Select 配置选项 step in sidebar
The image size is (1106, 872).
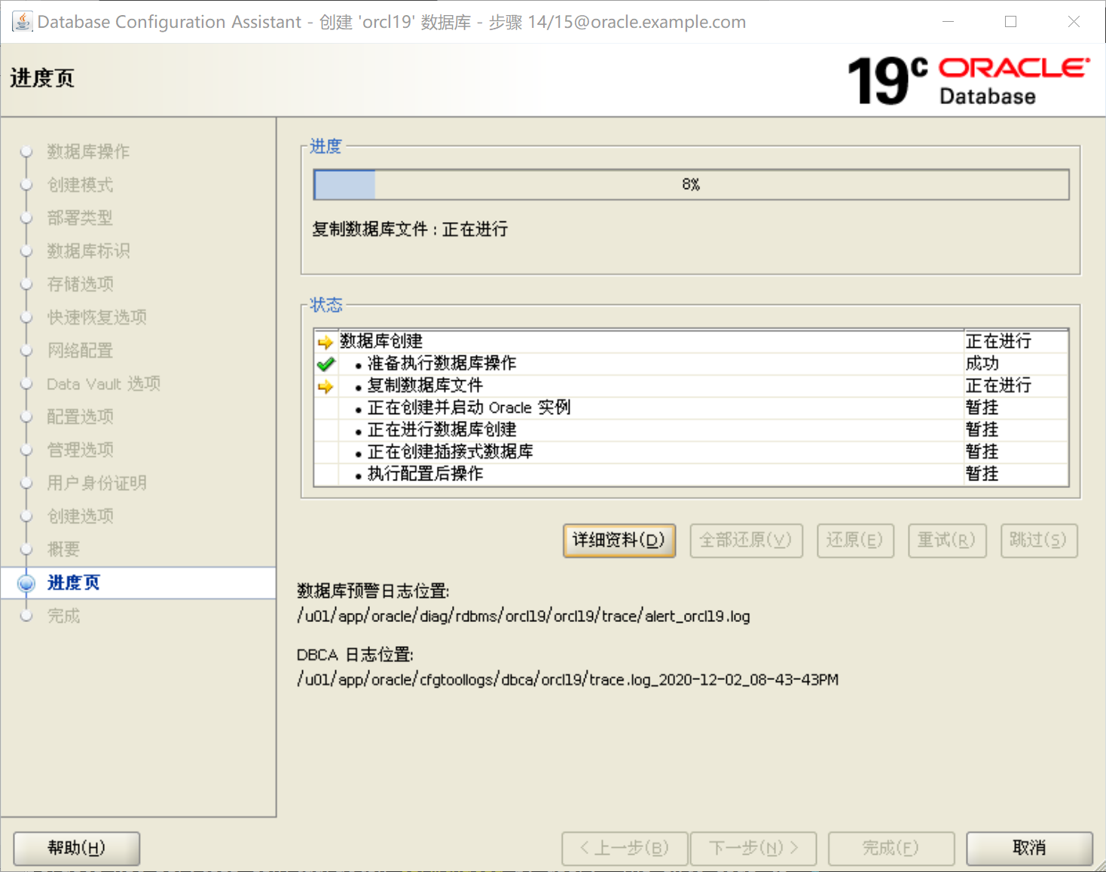pyautogui.click(x=80, y=416)
